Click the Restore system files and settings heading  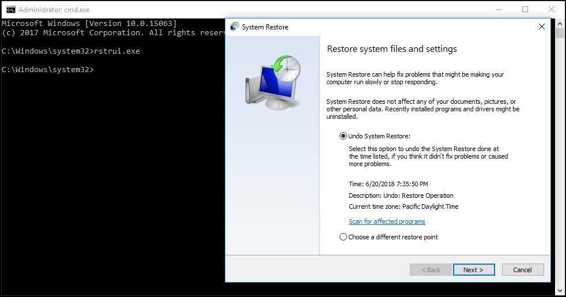click(x=391, y=49)
